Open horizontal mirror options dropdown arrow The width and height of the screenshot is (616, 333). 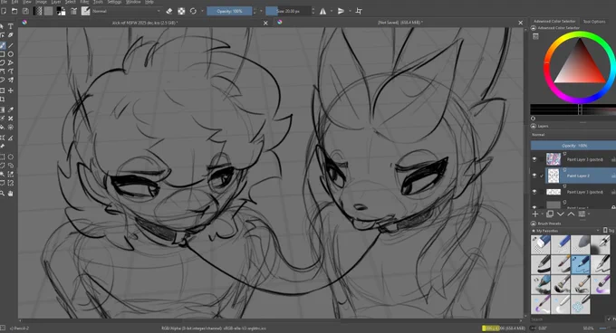332,11
